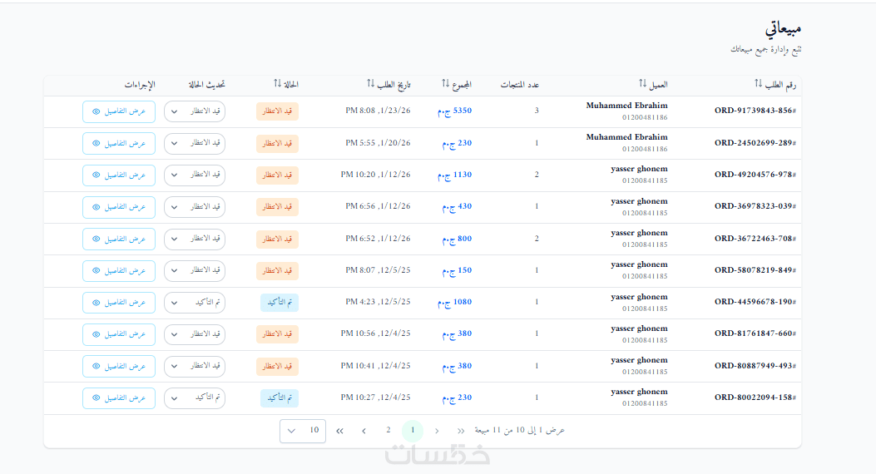Expand تم التأكيد dropdown for order ORD-44596678-190
Screen dimensions: 876x474
point(195,303)
